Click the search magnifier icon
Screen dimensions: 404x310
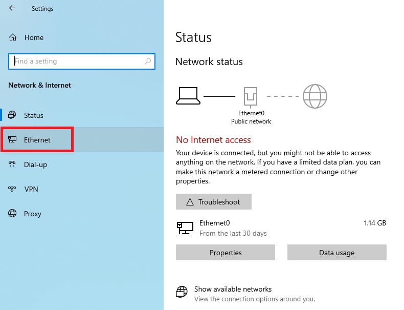click(148, 61)
